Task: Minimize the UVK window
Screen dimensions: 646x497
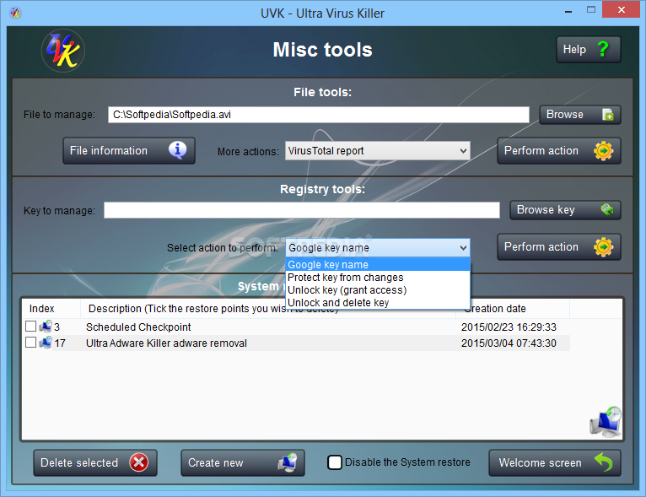Action: point(568,11)
